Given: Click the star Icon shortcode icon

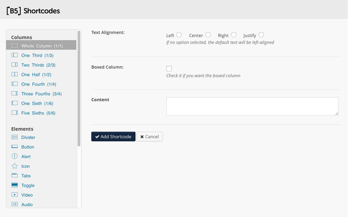Looking at the screenshot, I should pos(15,166).
